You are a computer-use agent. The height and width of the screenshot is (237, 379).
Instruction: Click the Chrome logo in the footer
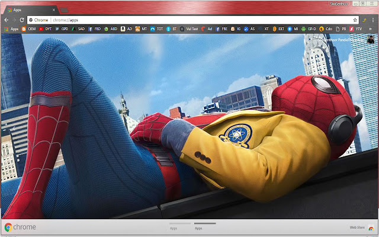20,227
